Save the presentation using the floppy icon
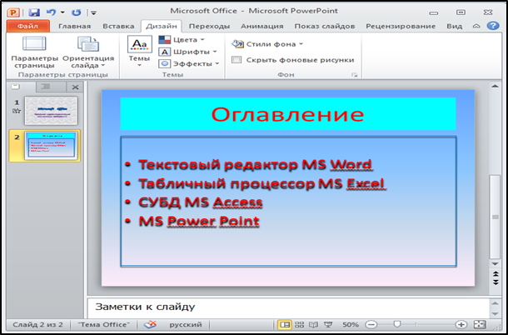Image resolution: width=508 pixels, height=335 pixels. (33, 12)
